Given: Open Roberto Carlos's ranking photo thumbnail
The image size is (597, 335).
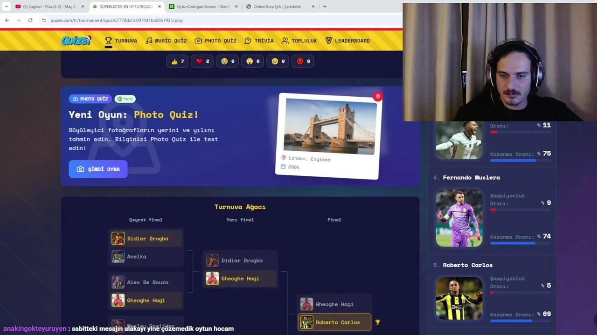Looking at the screenshot, I should pos(459,298).
